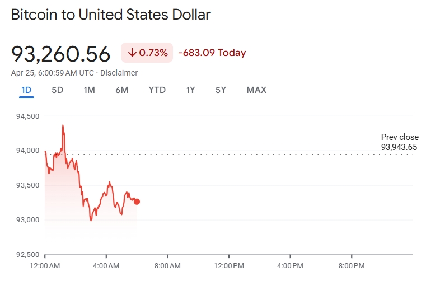Click the 4:00 AM axis label

(x=106, y=266)
